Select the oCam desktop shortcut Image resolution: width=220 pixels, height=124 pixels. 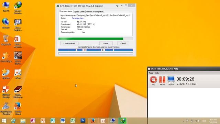(18, 74)
